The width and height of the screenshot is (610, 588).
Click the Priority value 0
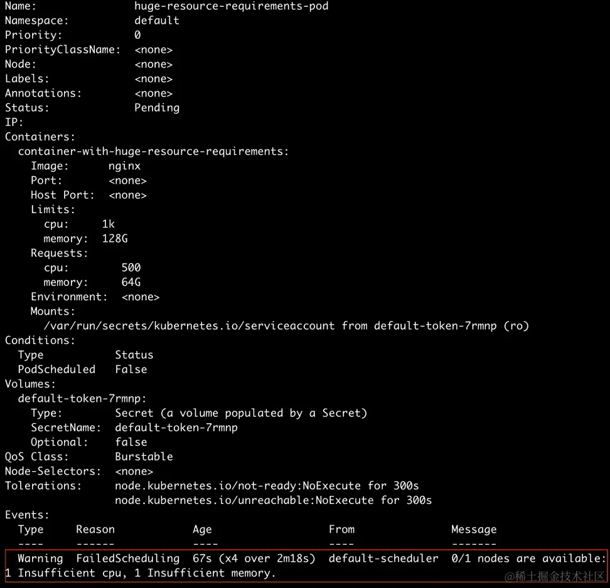click(137, 35)
